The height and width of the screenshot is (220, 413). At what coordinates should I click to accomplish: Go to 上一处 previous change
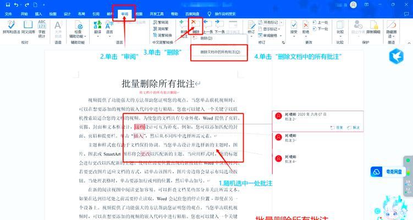tap(320, 23)
